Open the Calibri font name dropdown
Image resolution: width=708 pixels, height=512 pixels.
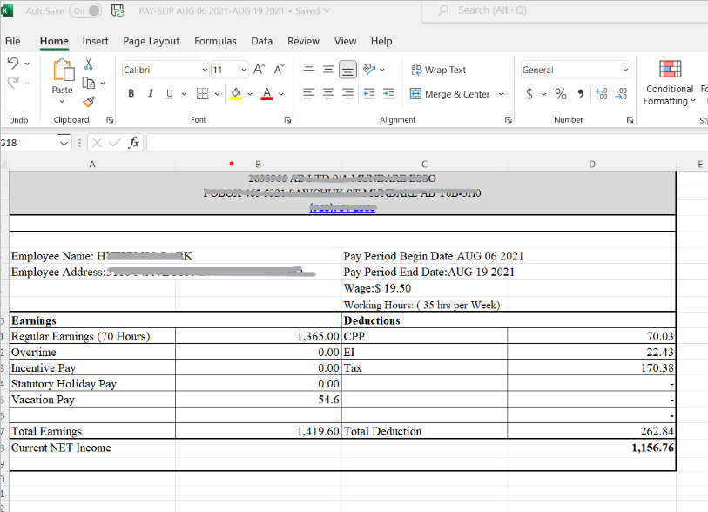point(205,70)
